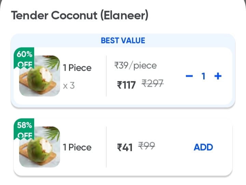Open the 58% OFF coconut thumbnail

click(40, 147)
